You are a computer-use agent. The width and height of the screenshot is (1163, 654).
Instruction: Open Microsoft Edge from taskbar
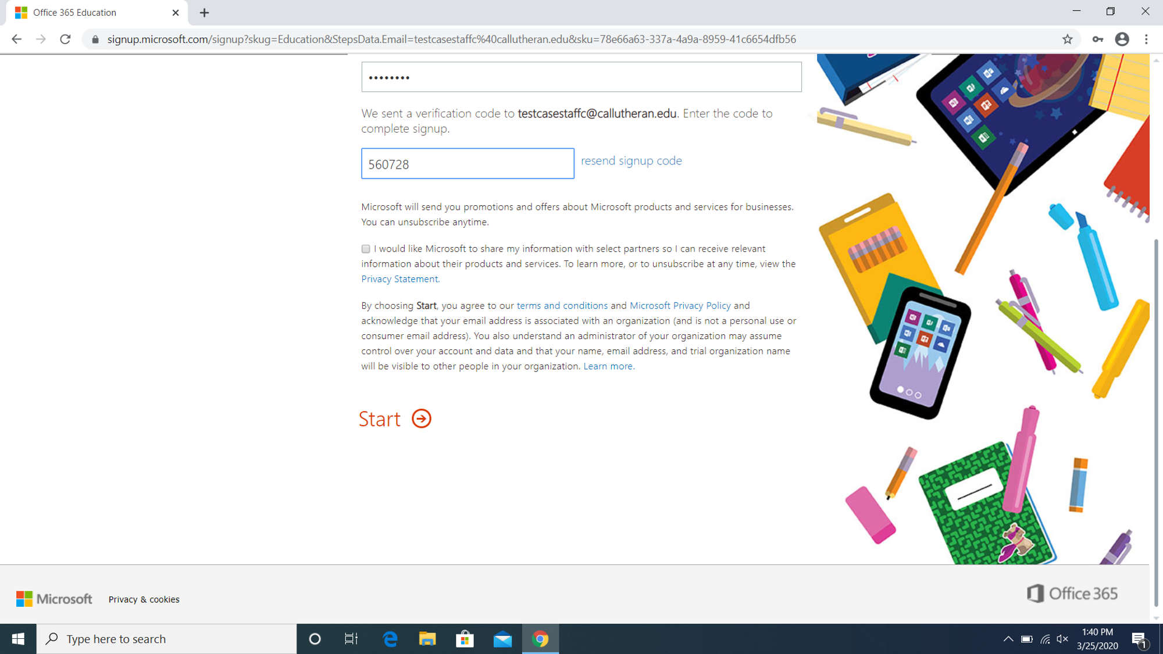coord(390,639)
